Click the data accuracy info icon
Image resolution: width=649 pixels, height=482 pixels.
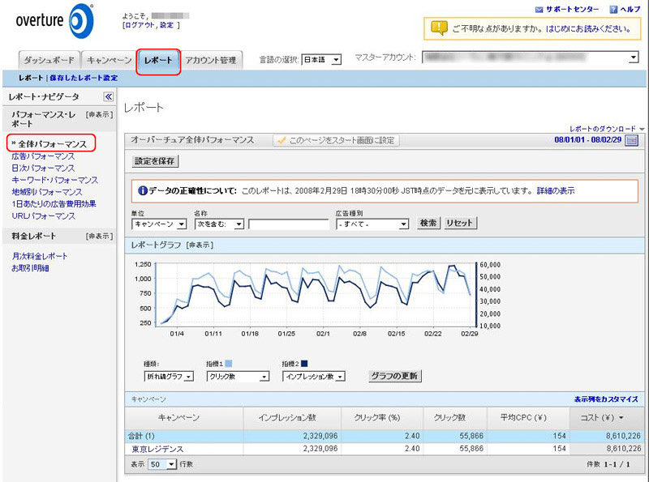tap(143, 190)
